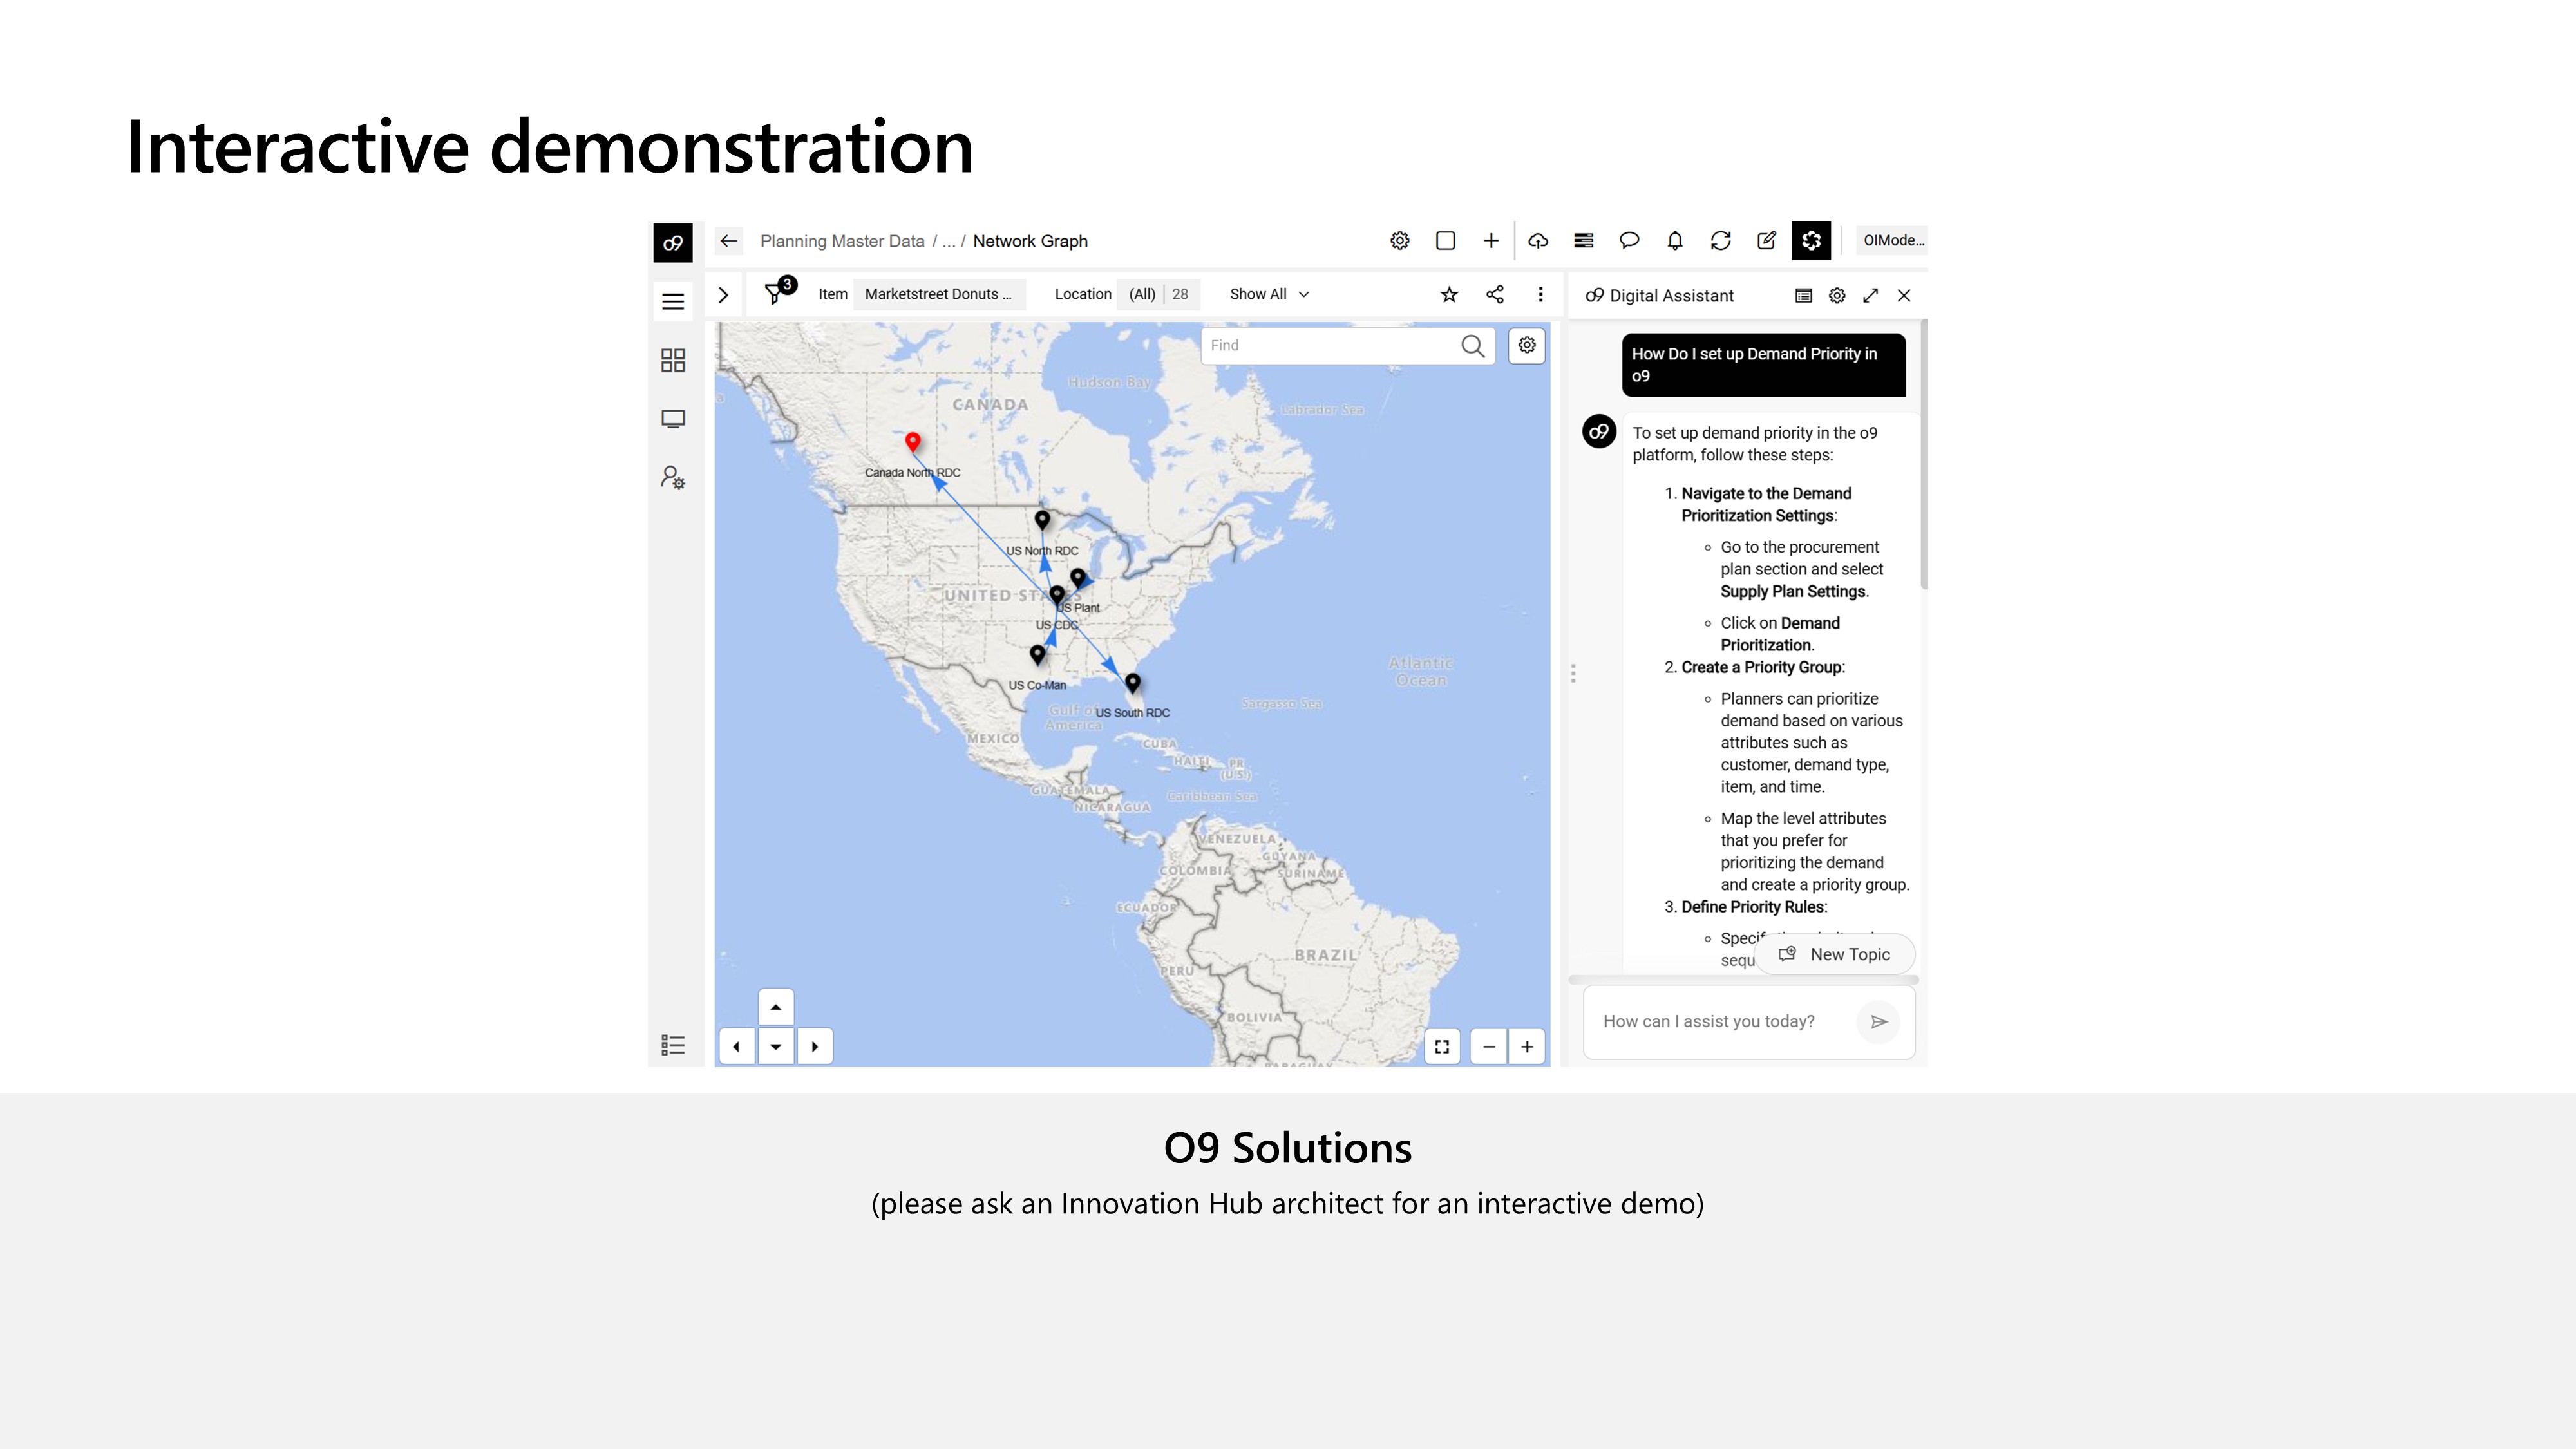The width and height of the screenshot is (2576, 1449).
Task: Open the comments speech bubble icon
Action: pos(1629,240)
